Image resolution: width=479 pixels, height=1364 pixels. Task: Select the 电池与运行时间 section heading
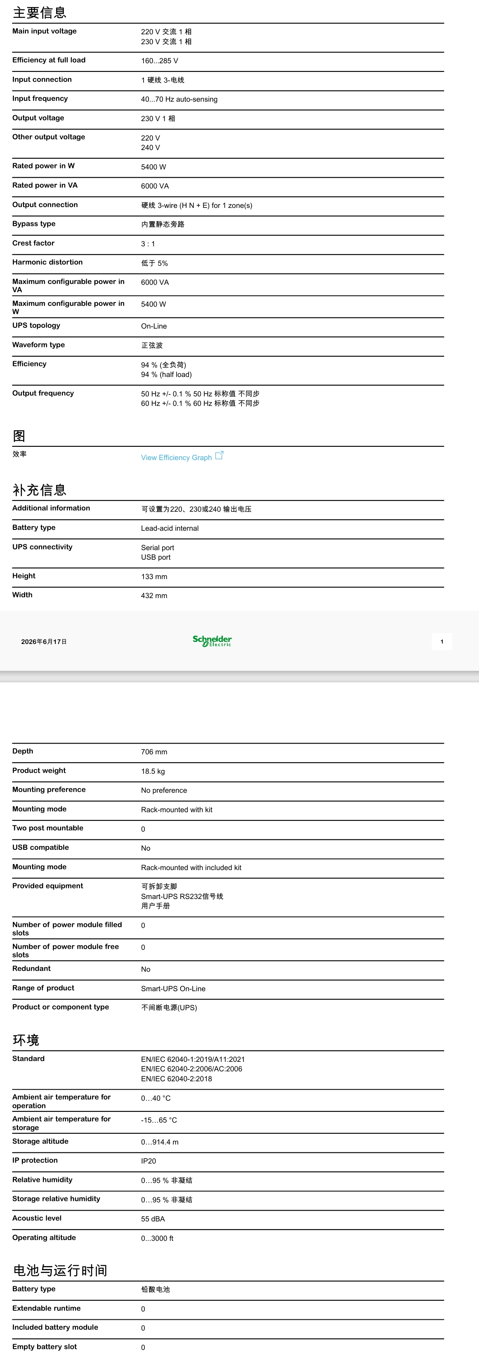(x=60, y=1270)
